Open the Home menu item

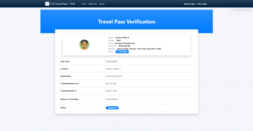(x=84, y=4)
